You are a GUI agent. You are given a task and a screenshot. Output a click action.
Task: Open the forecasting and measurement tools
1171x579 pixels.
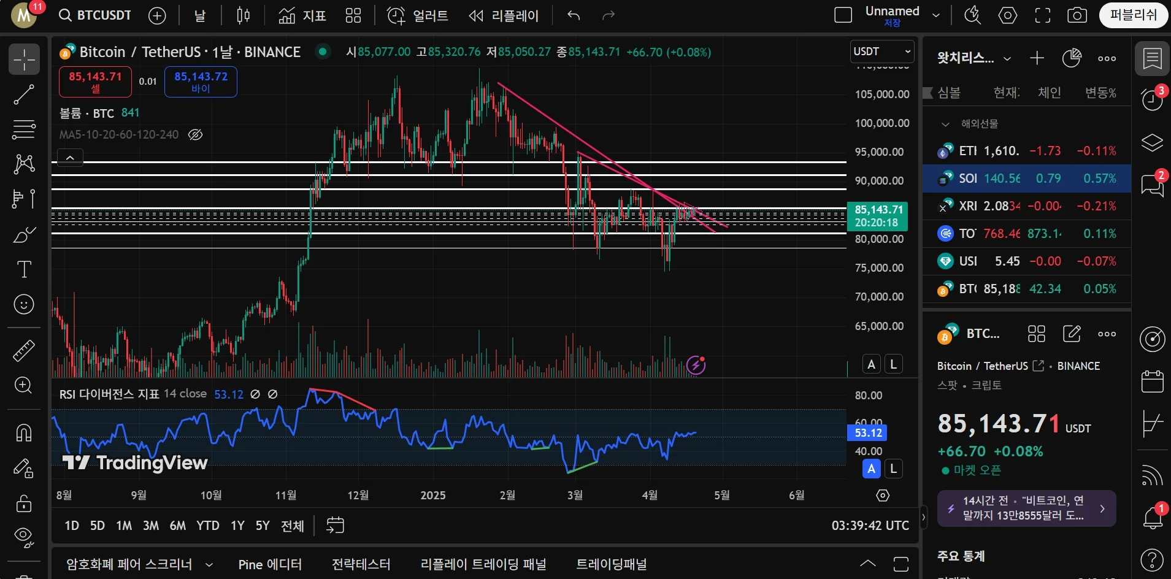pos(24,199)
